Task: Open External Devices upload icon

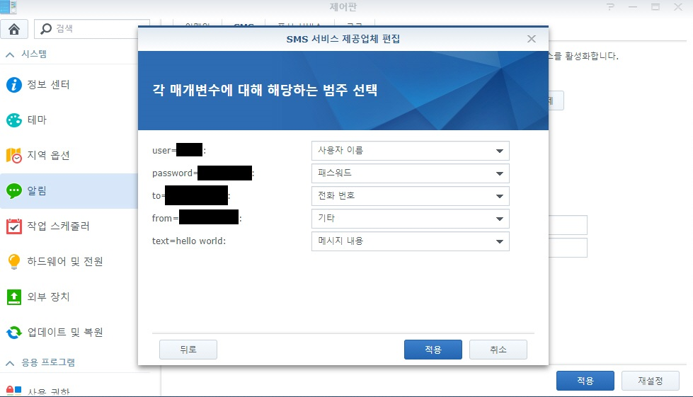Action: pyautogui.click(x=14, y=297)
